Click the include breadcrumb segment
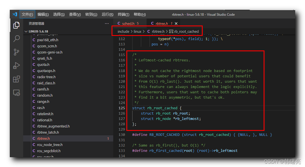Viewport: 305px width, 167px height. pyautogui.click(x=123, y=32)
